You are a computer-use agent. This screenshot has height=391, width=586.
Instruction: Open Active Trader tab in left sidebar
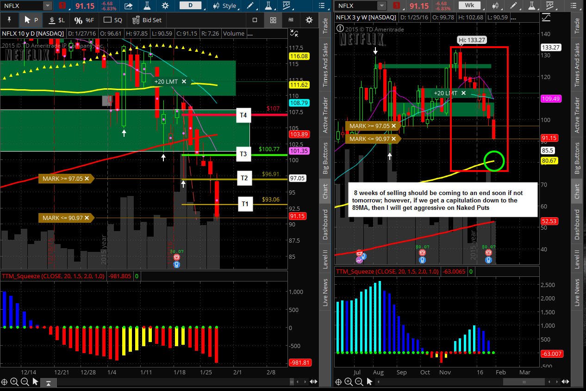(x=325, y=115)
